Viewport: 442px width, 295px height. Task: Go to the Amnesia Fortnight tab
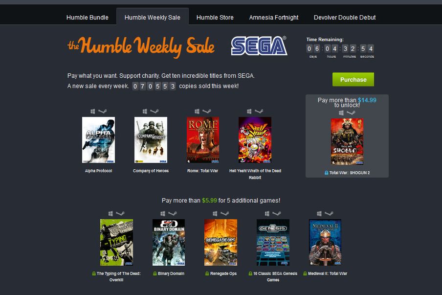[x=273, y=18]
